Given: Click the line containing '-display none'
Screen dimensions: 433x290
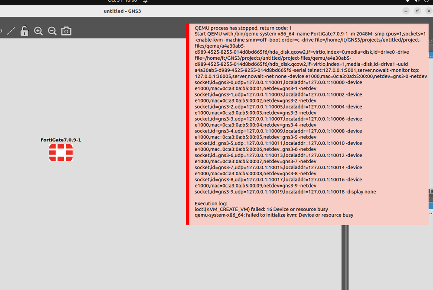Looking at the screenshot, I should pyautogui.click(x=285, y=192).
